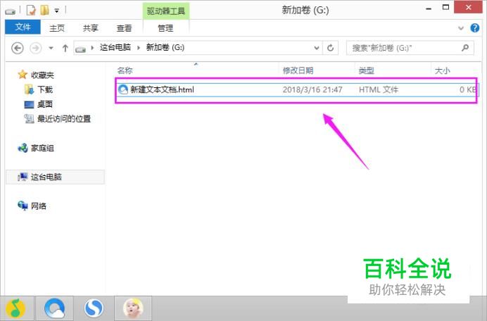Image resolution: width=487 pixels, height=321 pixels.
Task: Expand the chevron before 这台电脑 in address bar
Action: coord(92,48)
